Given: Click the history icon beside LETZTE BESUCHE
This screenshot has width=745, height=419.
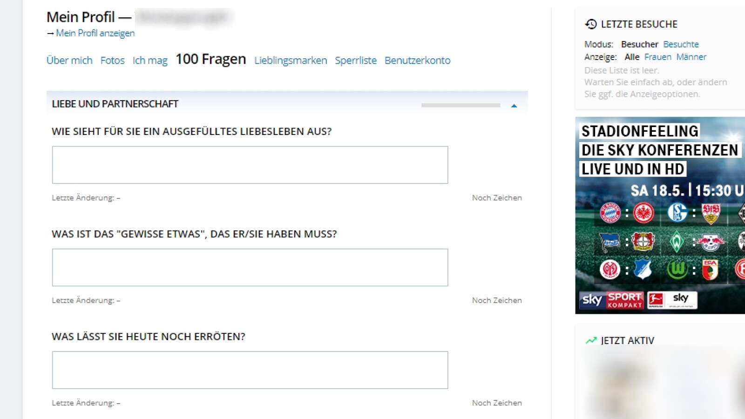Looking at the screenshot, I should coord(590,24).
